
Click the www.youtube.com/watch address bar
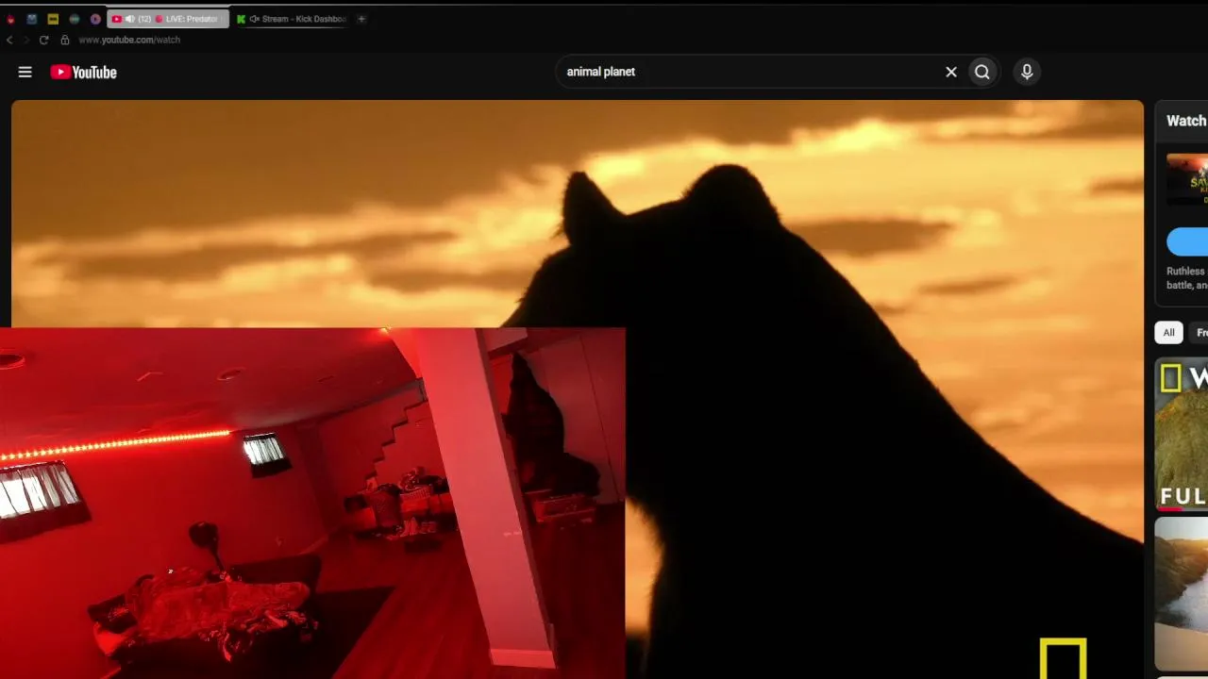[129, 40]
